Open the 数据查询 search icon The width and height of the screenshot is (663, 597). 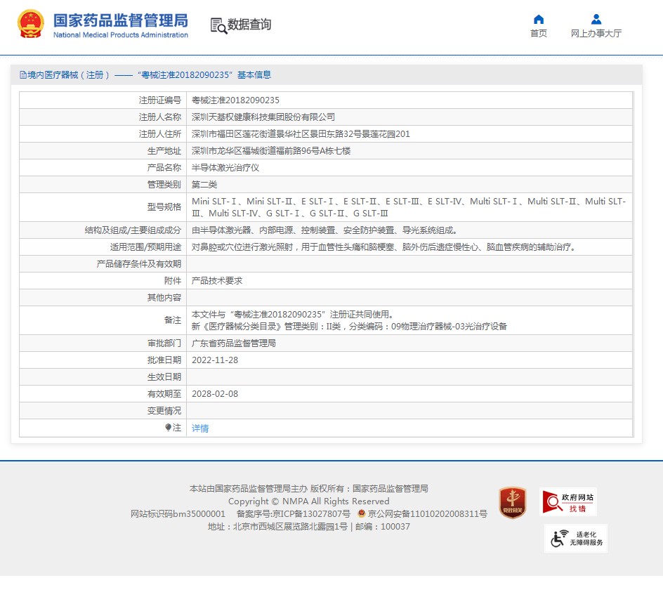(218, 26)
